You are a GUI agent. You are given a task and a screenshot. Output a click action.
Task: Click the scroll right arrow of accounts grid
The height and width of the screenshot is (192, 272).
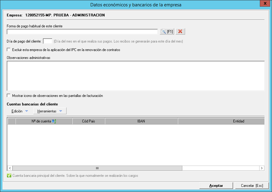tap(261, 168)
